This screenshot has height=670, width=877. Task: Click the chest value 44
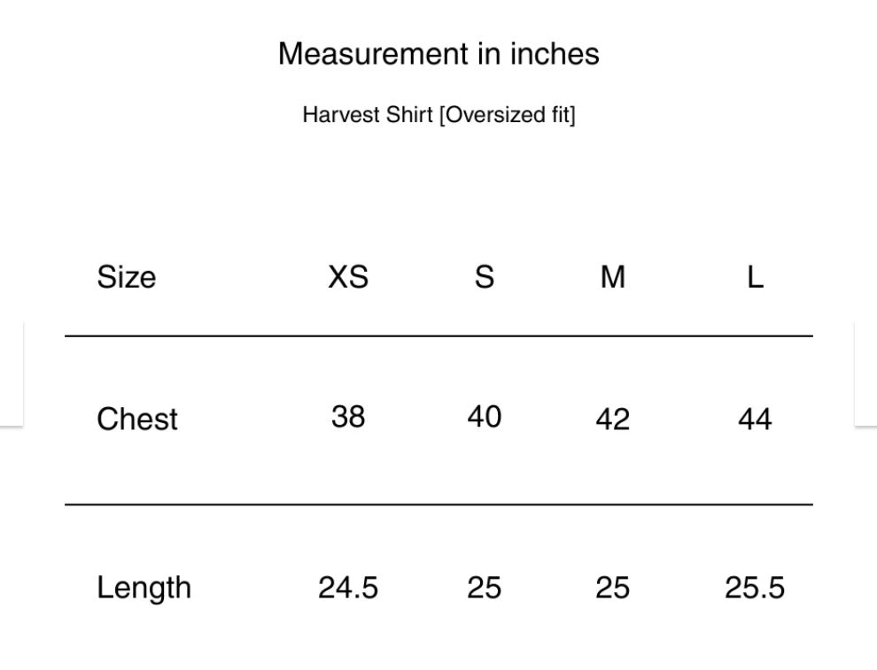(755, 419)
